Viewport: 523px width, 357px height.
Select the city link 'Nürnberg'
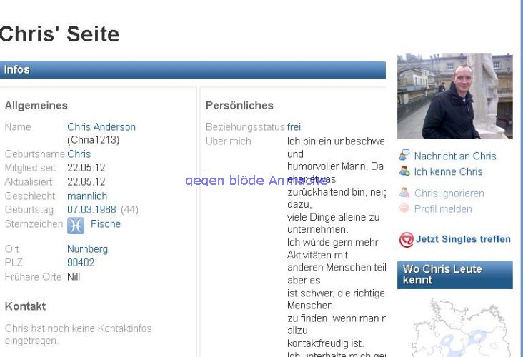click(x=87, y=249)
